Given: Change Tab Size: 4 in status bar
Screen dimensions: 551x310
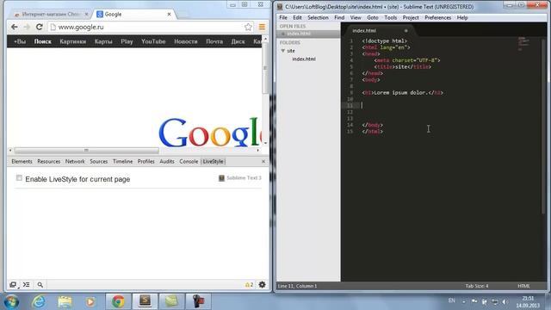Looking at the screenshot, I should tap(476, 286).
